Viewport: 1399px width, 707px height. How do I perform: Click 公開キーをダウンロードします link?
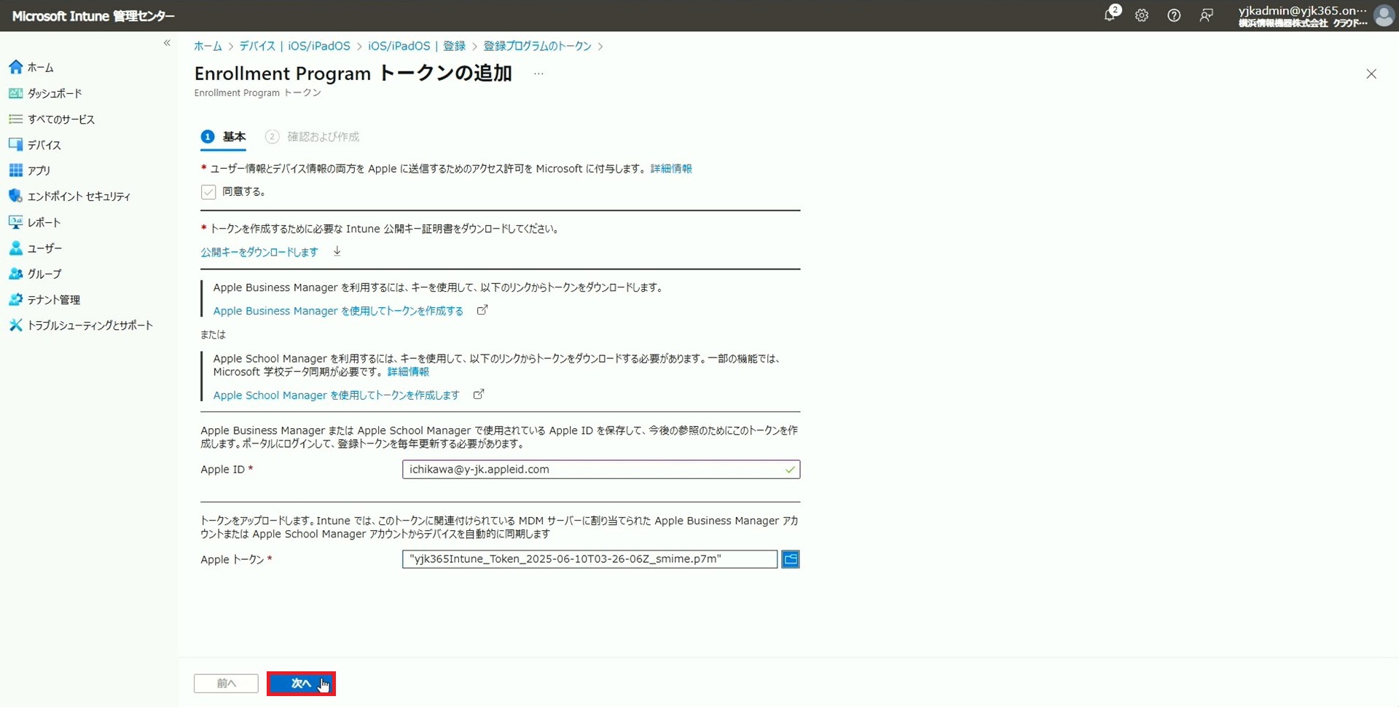[259, 252]
